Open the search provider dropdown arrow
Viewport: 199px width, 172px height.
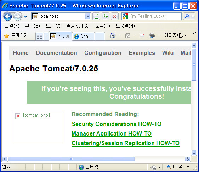pos(193,16)
